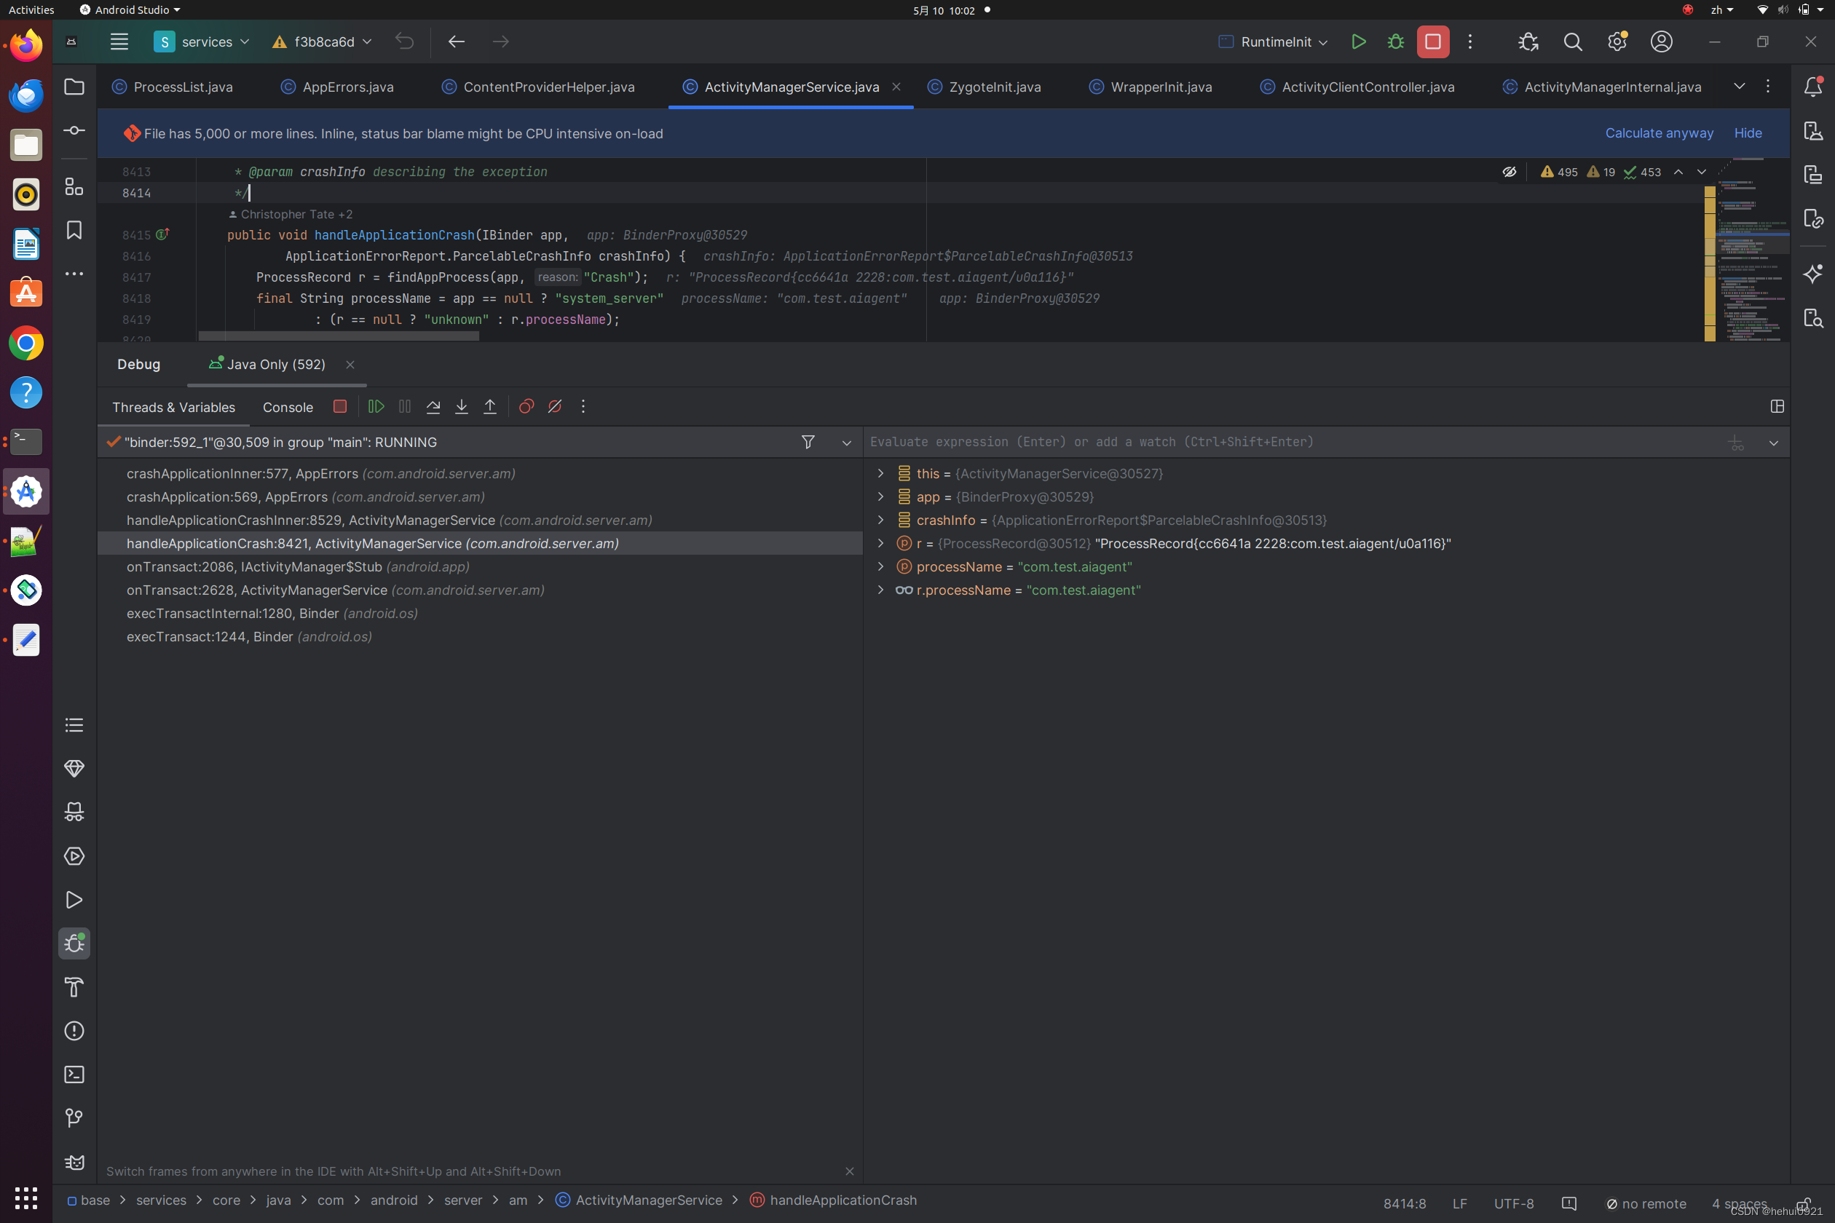Click 'Hide' in blame notification banner

pos(1748,132)
